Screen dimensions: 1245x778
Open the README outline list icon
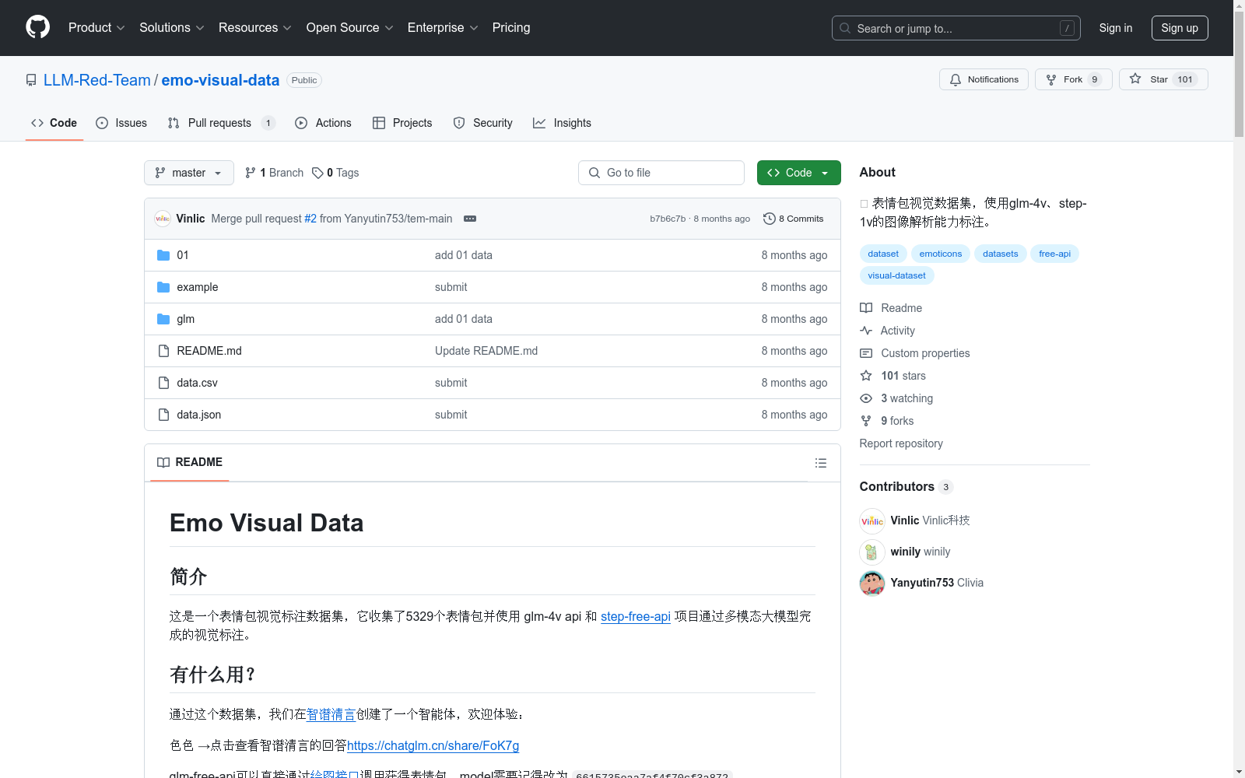point(820,463)
